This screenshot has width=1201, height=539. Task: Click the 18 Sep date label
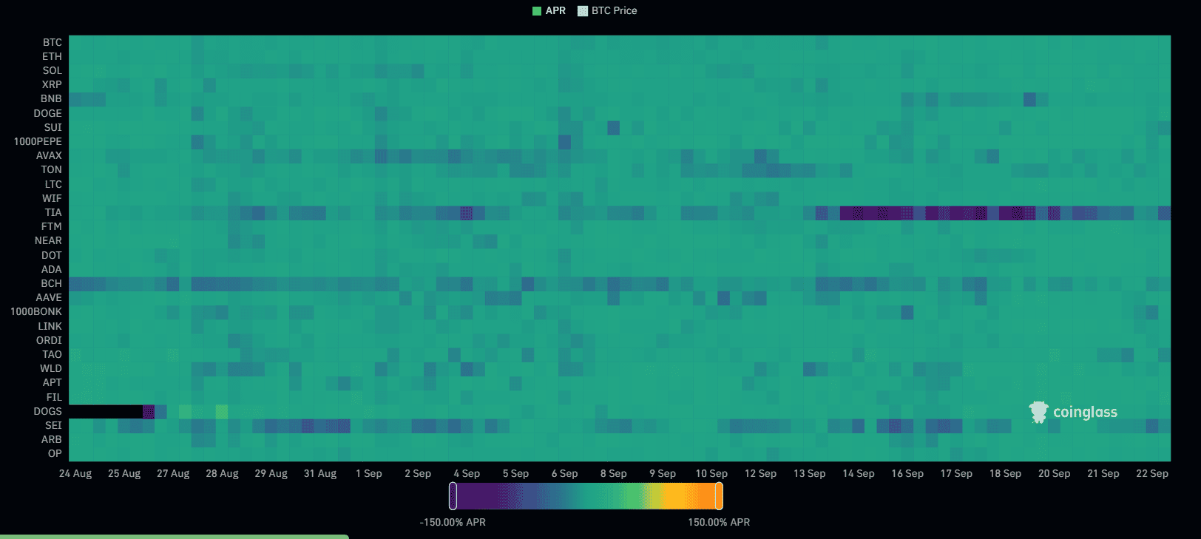(1006, 473)
